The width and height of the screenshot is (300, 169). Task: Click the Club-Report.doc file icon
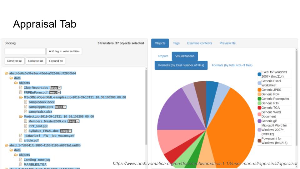(21, 88)
